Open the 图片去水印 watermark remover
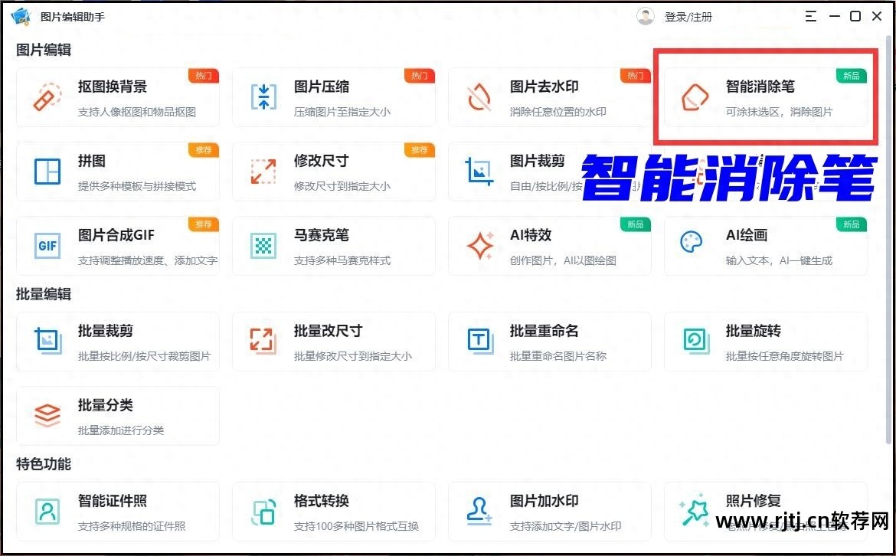This screenshot has height=556, width=896. point(551,96)
